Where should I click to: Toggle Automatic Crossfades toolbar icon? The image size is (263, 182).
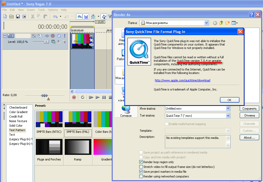[86, 16]
